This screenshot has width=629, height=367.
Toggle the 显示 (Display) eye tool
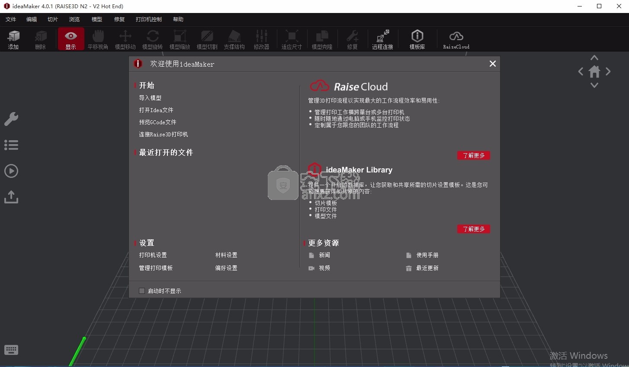click(71, 39)
